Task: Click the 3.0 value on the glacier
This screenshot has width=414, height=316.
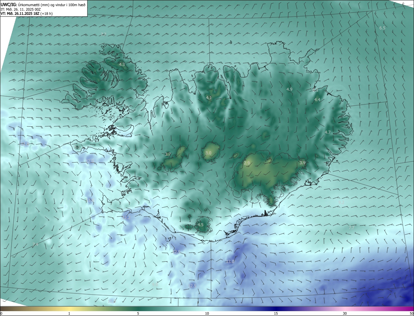Action: pyautogui.click(x=208, y=153)
